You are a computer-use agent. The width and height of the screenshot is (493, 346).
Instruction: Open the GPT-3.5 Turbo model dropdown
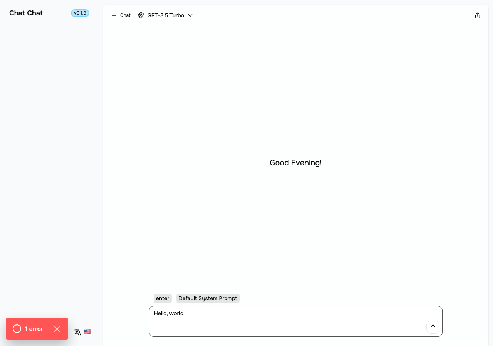[166, 15]
